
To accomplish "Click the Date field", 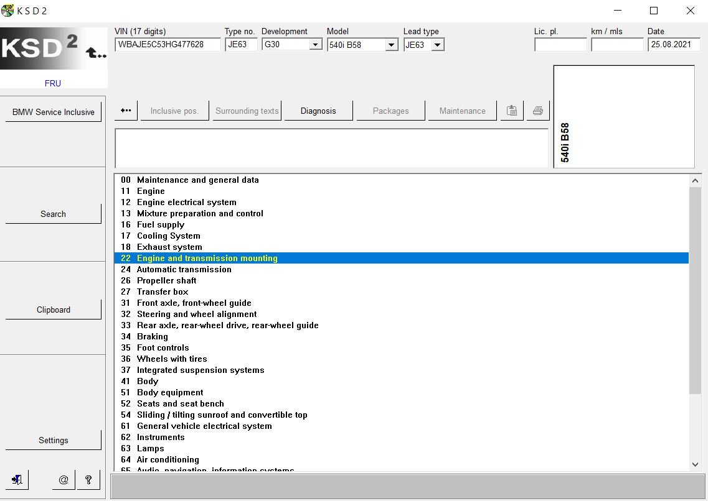I will (674, 45).
